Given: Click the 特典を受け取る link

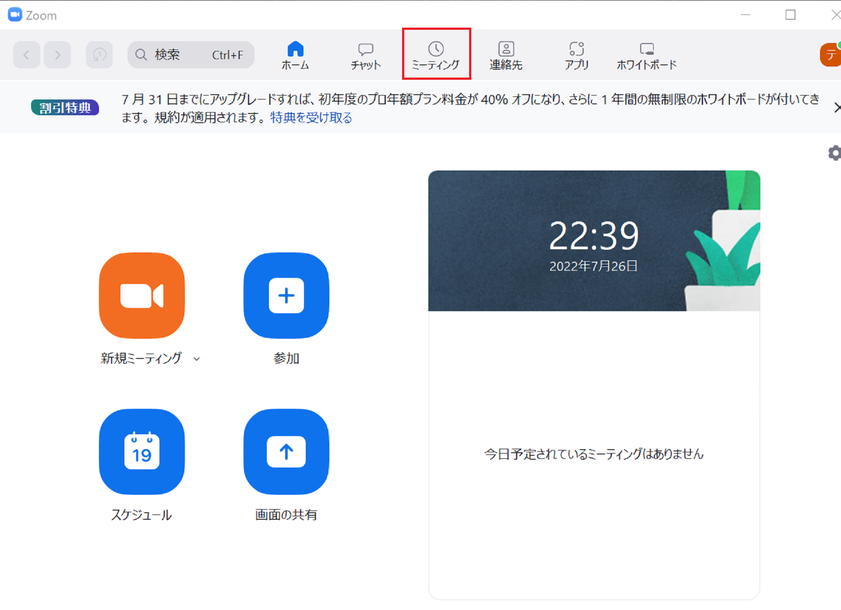Looking at the screenshot, I should pyautogui.click(x=311, y=117).
